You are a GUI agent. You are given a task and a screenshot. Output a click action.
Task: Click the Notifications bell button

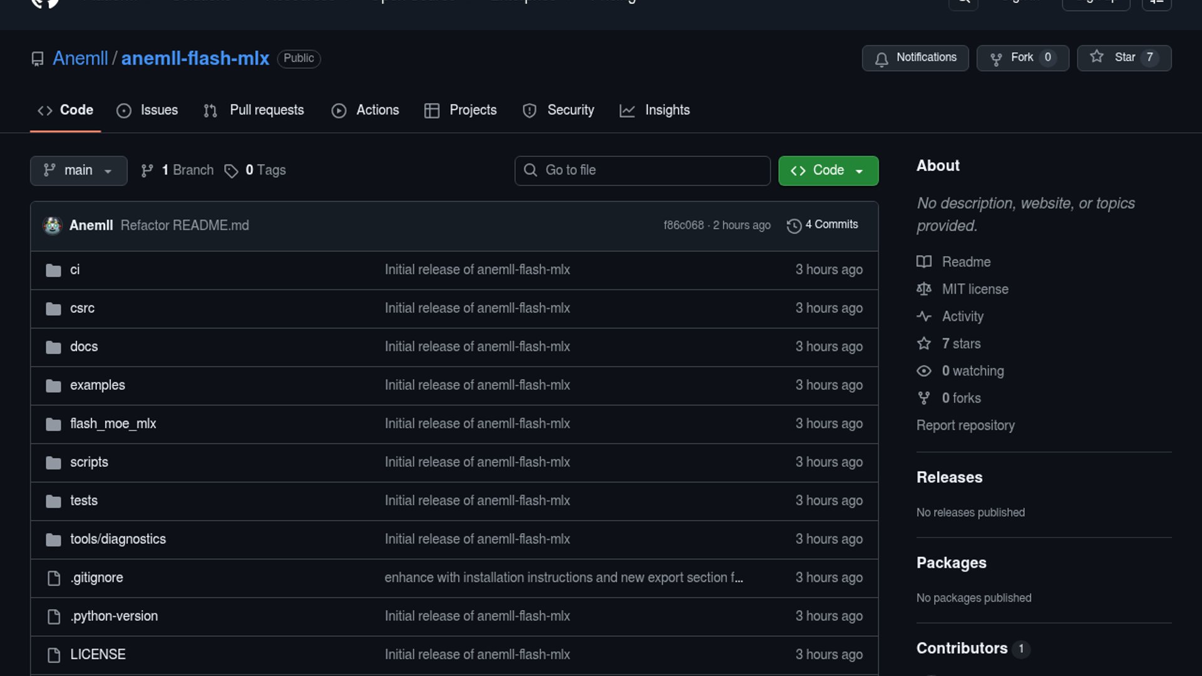tap(915, 58)
